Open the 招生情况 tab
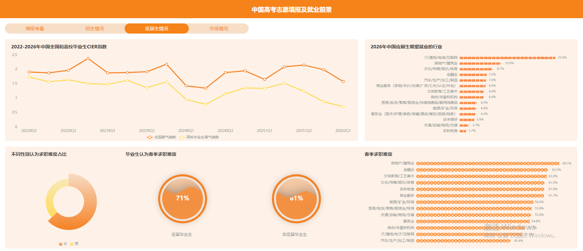 95,28
